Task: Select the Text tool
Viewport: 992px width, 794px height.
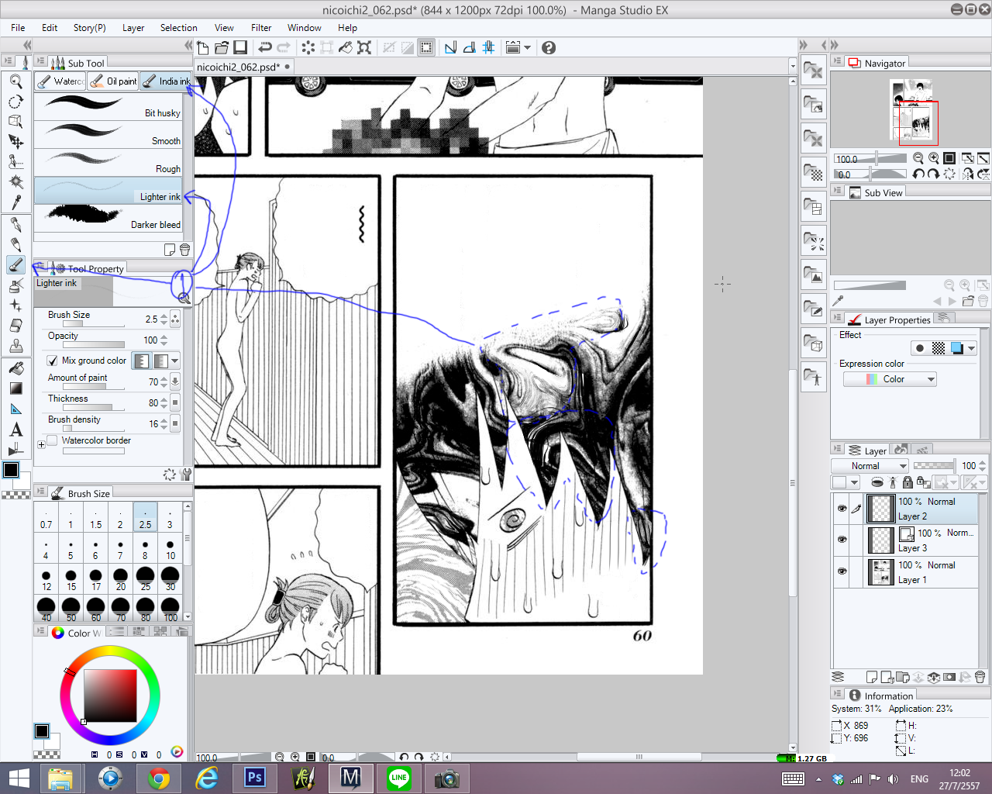Action: pyautogui.click(x=15, y=430)
